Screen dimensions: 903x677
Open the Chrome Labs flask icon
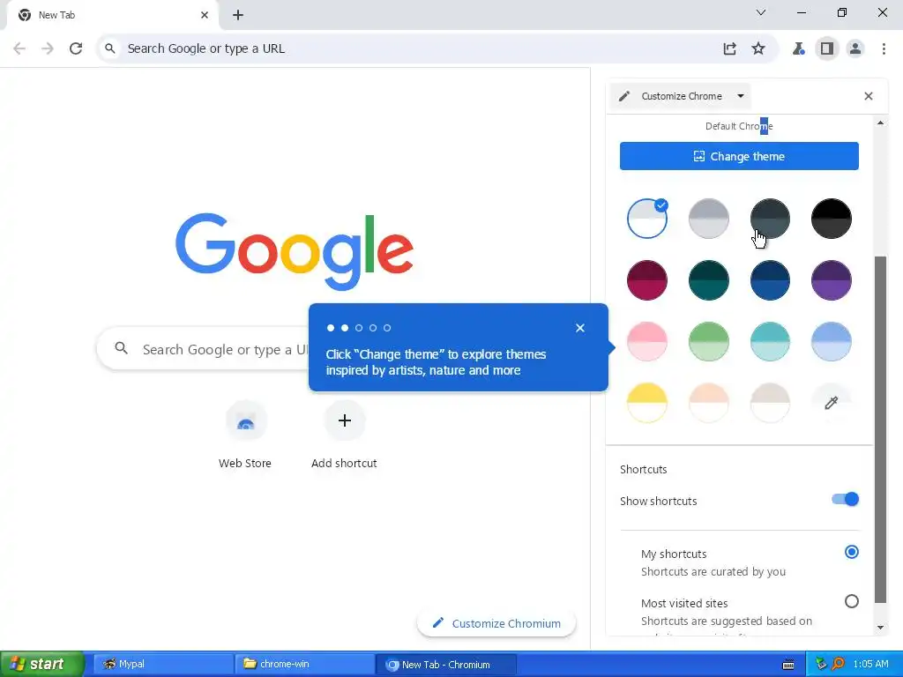click(798, 48)
